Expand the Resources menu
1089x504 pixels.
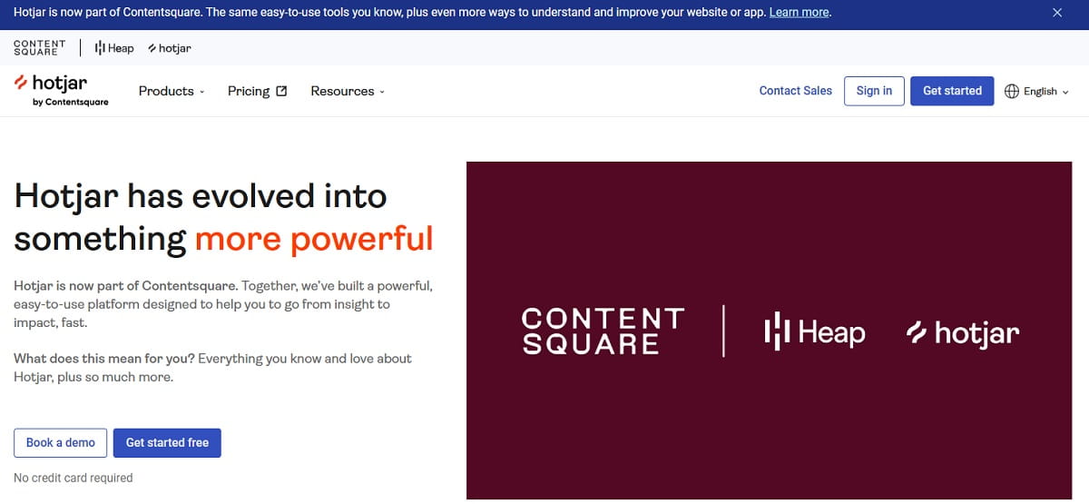pos(348,91)
